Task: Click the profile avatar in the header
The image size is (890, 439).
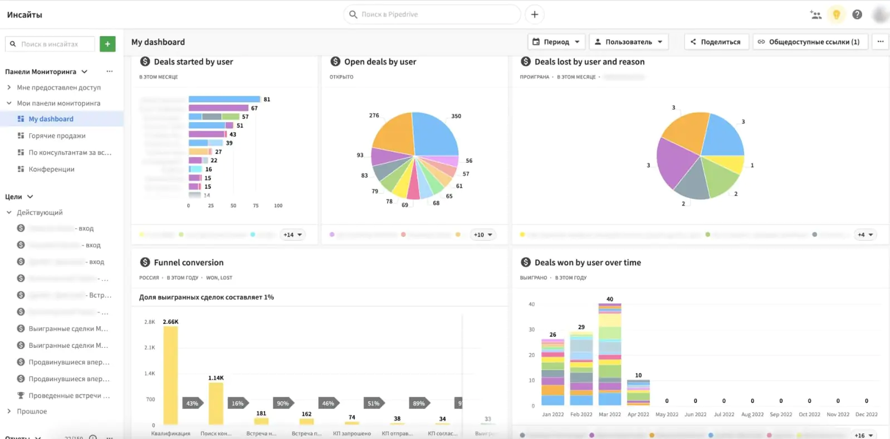Action: [x=881, y=15]
